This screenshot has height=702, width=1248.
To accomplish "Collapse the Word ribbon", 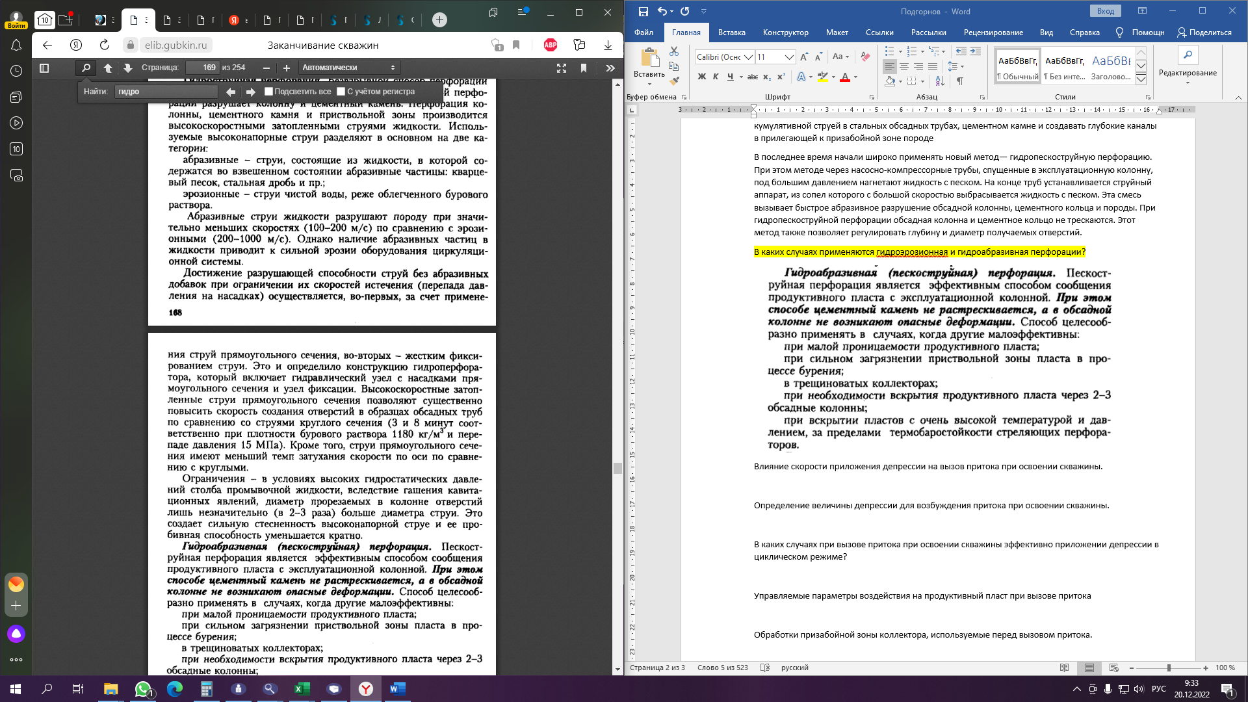I will tap(1238, 97).
